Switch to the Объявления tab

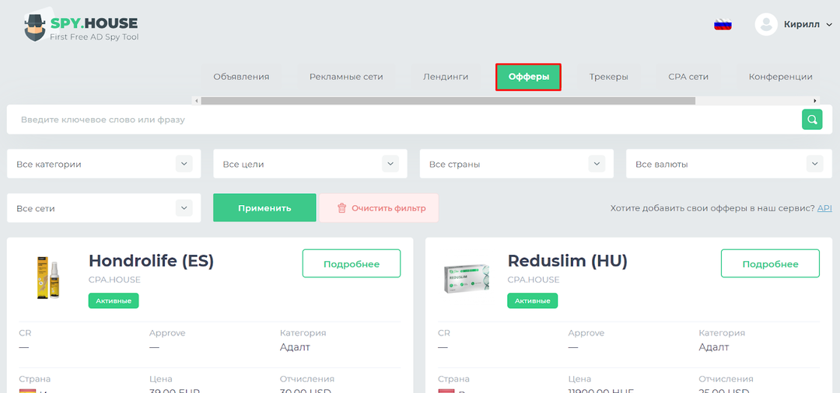coord(241,77)
